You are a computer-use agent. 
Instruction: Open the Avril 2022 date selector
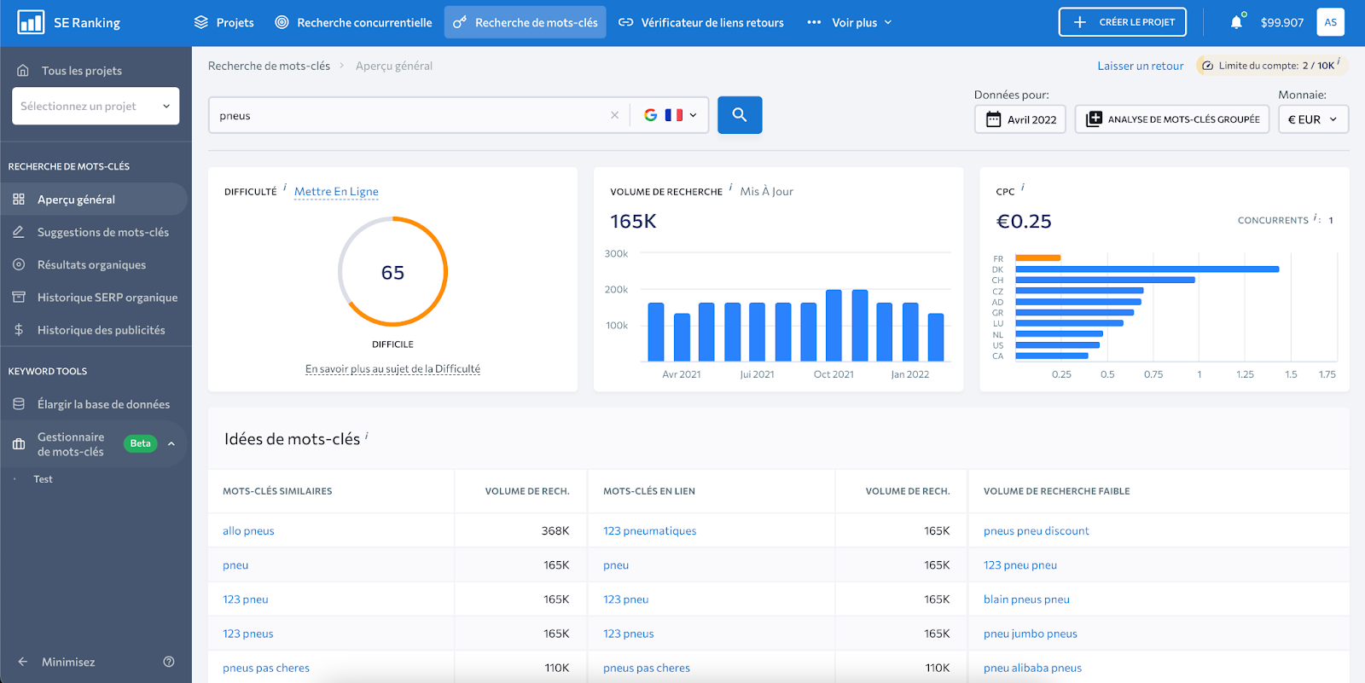click(x=1020, y=119)
